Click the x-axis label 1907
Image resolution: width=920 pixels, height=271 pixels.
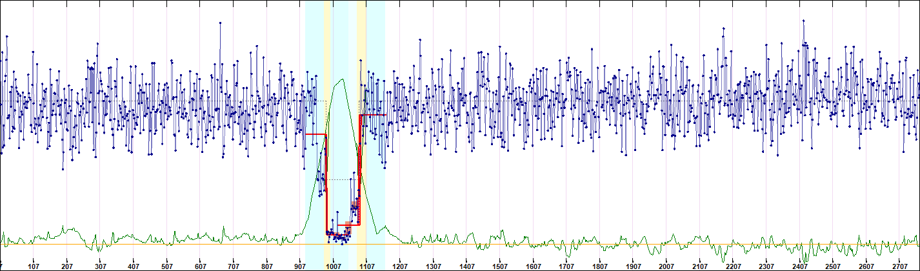pos(632,266)
